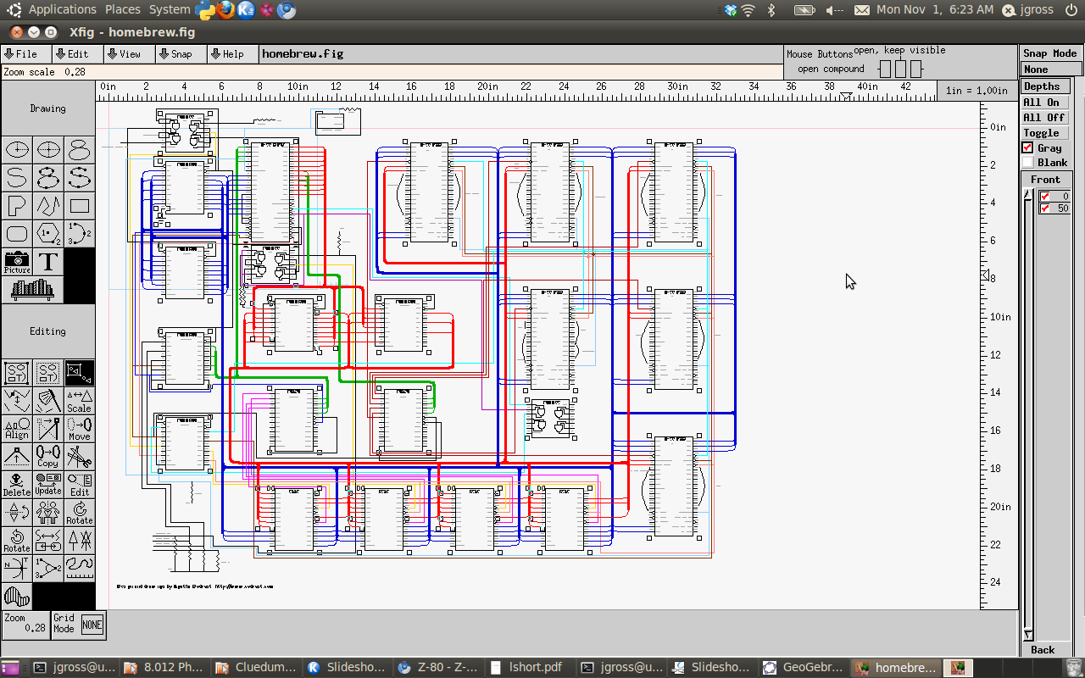
Task: Select the Delete object tool
Action: pos(17,485)
